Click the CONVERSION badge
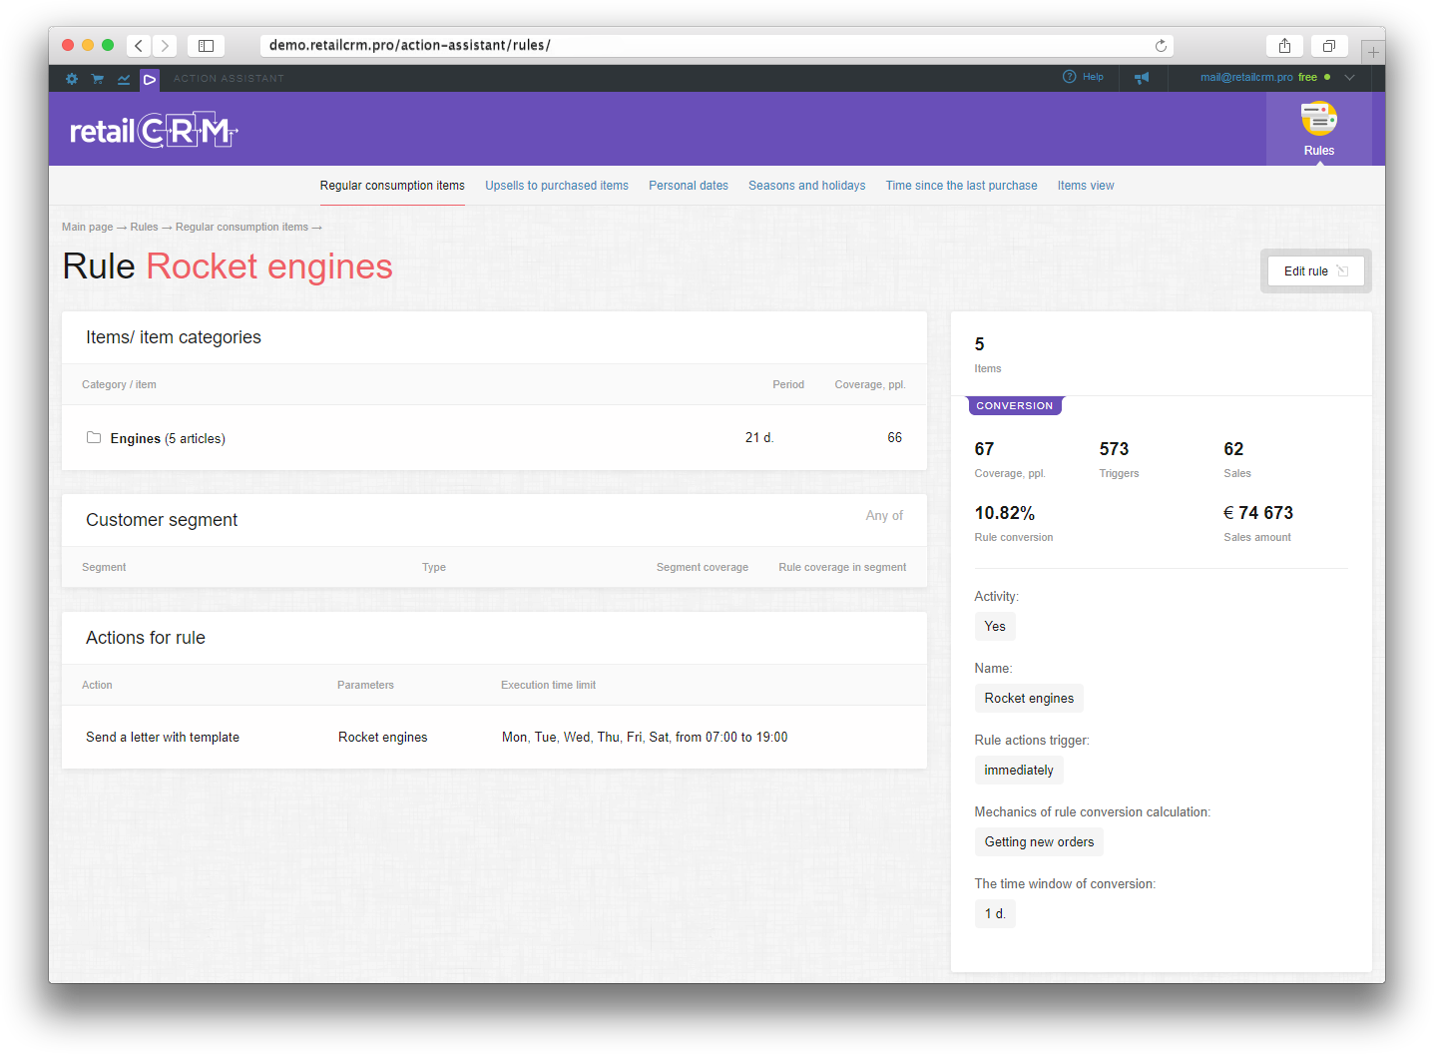Screen dimensions: 1434x1054 1014,405
